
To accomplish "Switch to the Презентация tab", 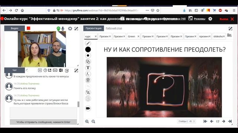I will click(93, 28).
